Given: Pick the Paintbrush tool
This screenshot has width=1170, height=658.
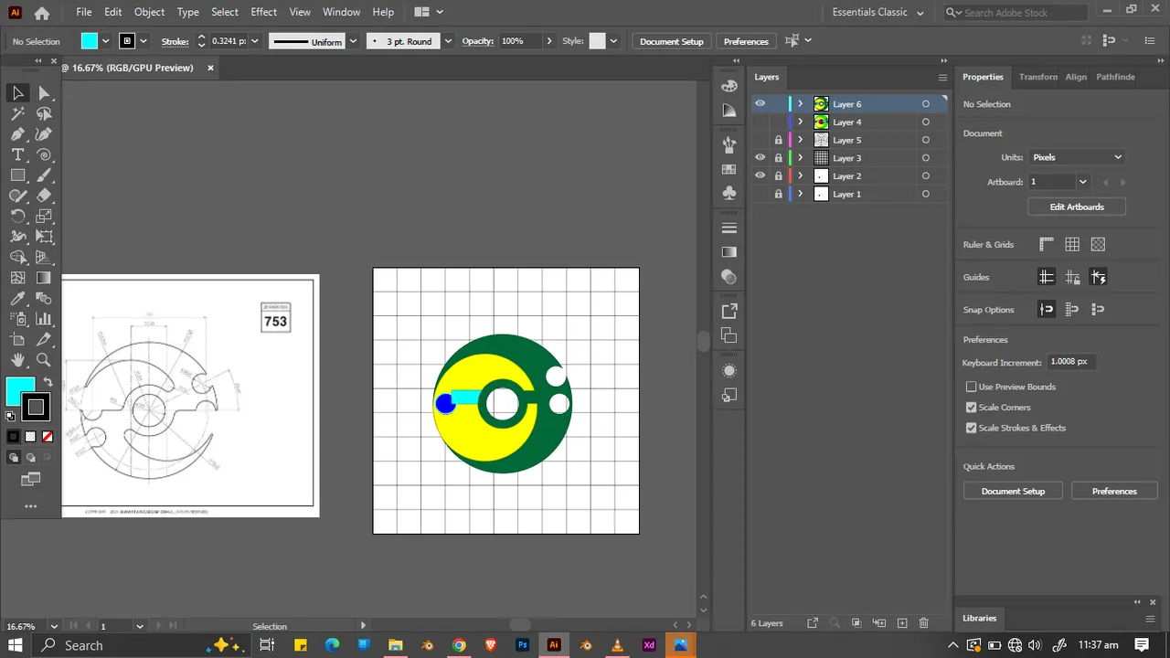Looking at the screenshot, I should (44, 175).
